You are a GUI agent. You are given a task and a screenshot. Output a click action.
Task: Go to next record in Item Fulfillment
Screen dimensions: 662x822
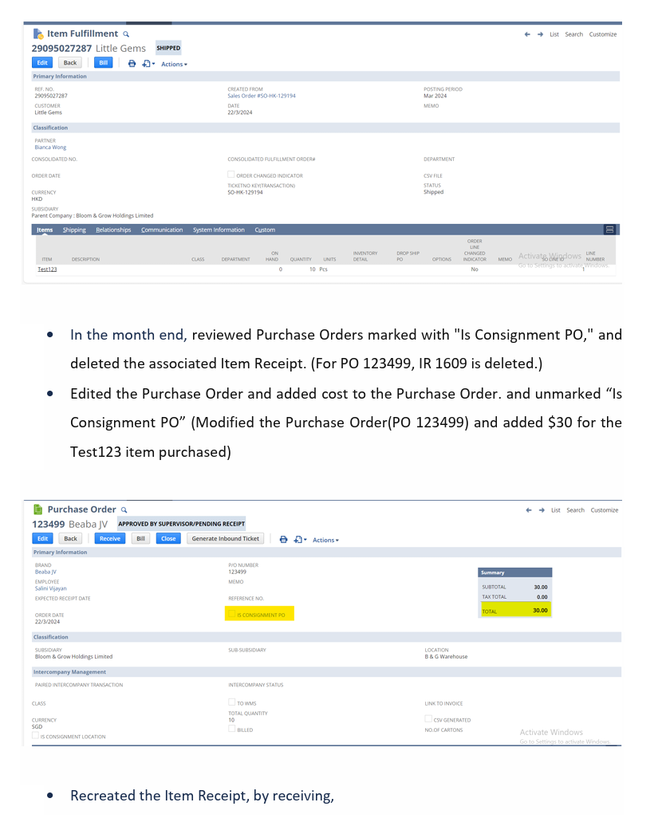click(540, 34)
